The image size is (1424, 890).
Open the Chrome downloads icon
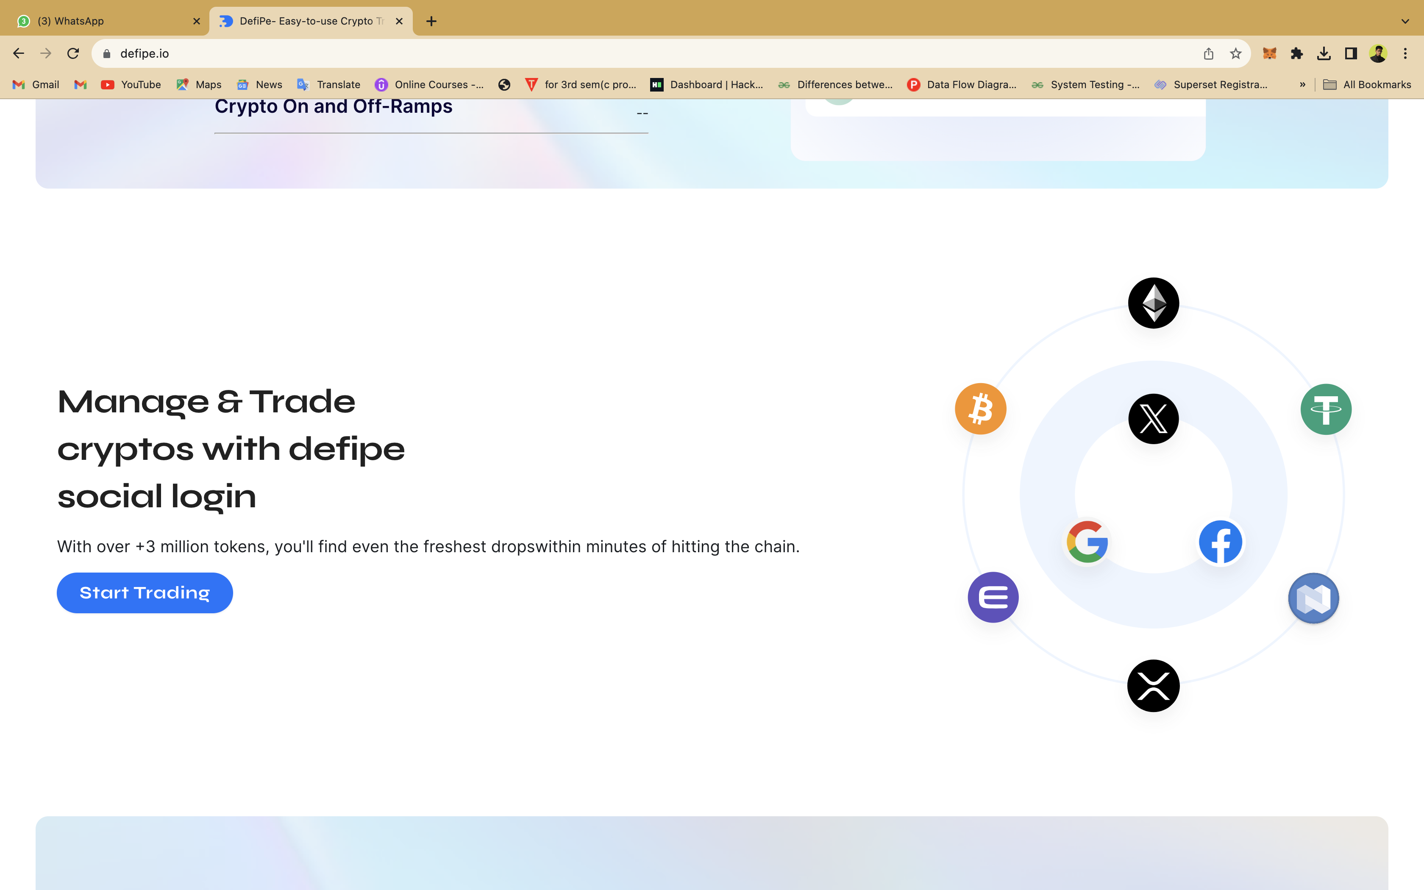coord(1324,53)
